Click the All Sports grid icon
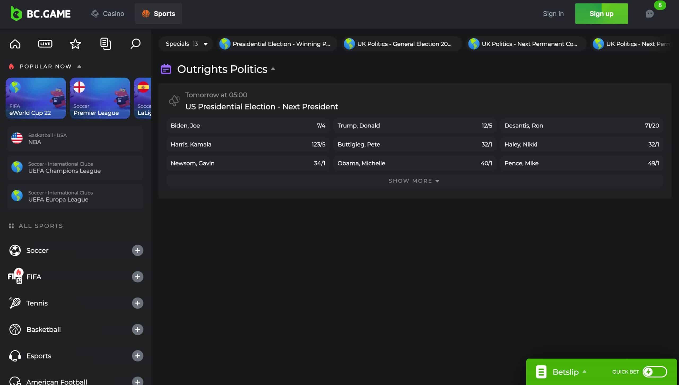This screenshot has height=385, width=679. point(11,226)
